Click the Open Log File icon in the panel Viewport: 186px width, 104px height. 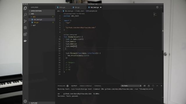tap(153, 86)
